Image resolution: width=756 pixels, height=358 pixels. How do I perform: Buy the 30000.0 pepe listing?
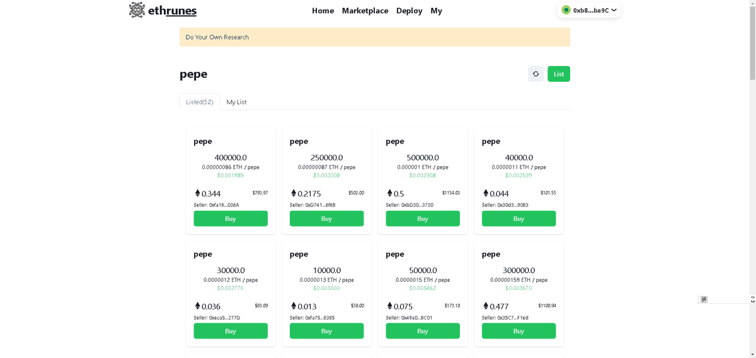[231, 331]
